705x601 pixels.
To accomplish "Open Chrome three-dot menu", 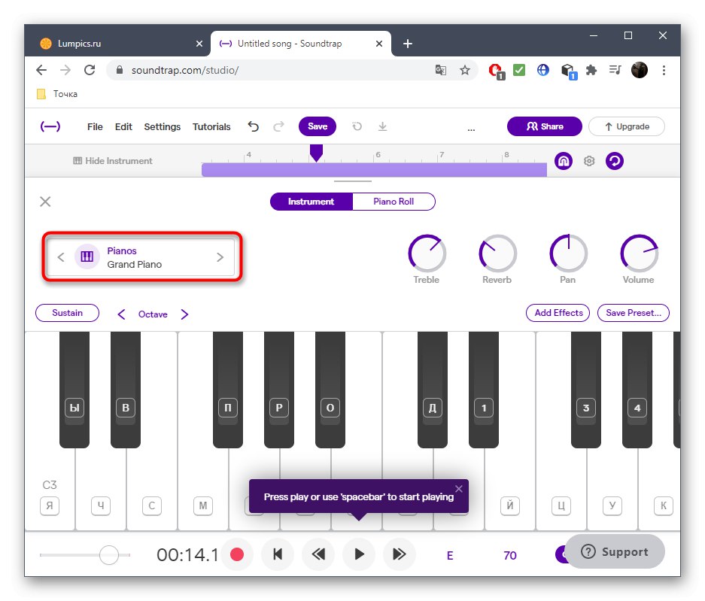I will (664, 70).
